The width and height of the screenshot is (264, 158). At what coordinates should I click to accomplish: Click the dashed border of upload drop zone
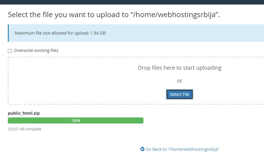coord(8,81)
